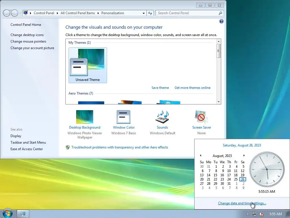The image size is (290, 218).
Task: Select August 15 in the calendar
Action: point(215,175)
